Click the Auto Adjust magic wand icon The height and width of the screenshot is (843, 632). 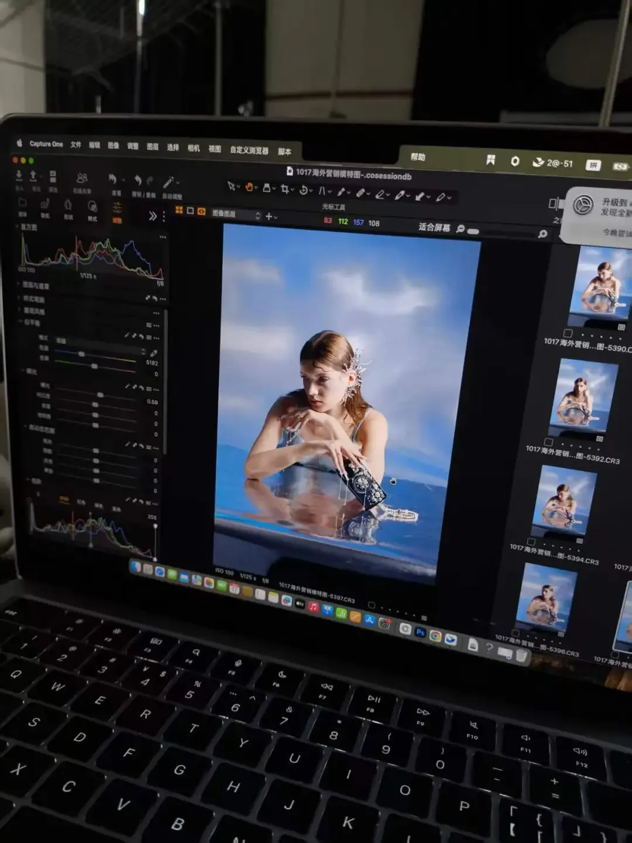coord(169,182)
